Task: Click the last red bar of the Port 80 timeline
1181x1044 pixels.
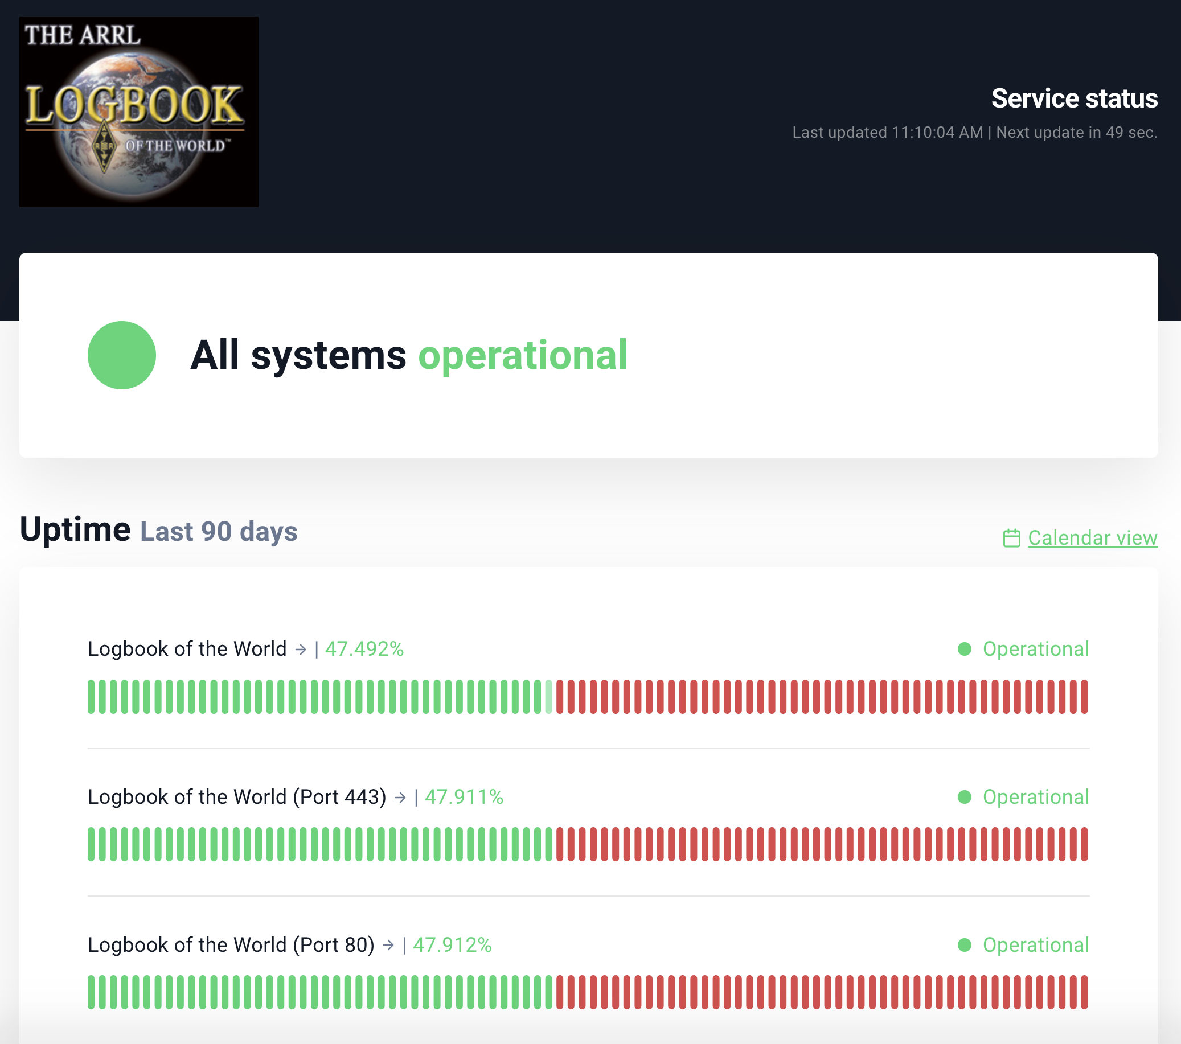Action: [x=1085, y=992]
